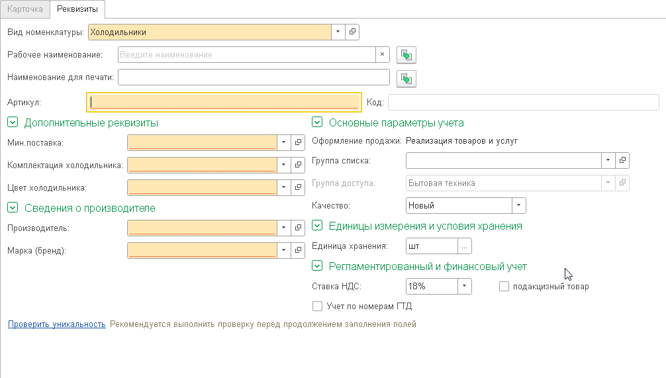
Task: Toggle the Учет по номерам ГТД checkbox
Action: [x=317, y=307]
